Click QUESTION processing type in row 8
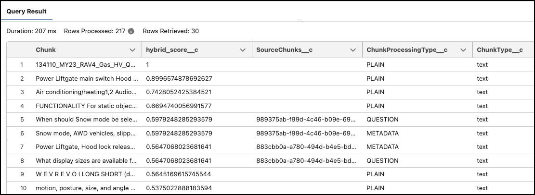Screen dimensions: 535x195 pos(382,160)
